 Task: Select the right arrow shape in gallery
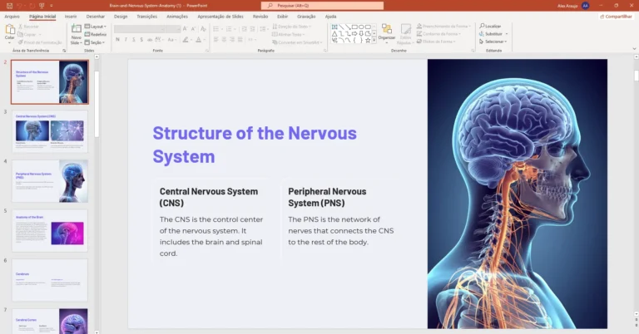pyautogui.click(x=354, y=34)
